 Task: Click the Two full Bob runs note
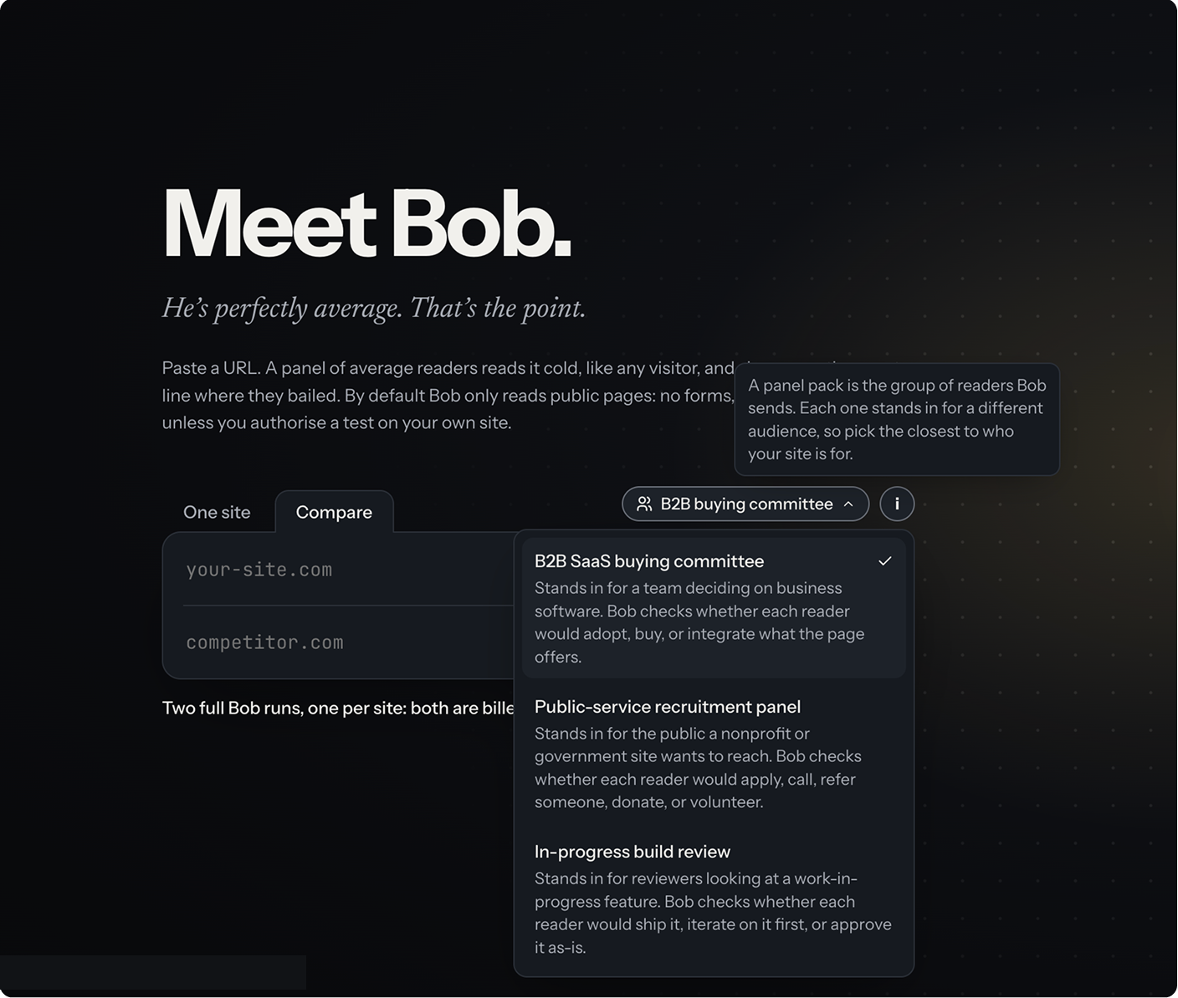pyautogui.click(x=338, y=708)
